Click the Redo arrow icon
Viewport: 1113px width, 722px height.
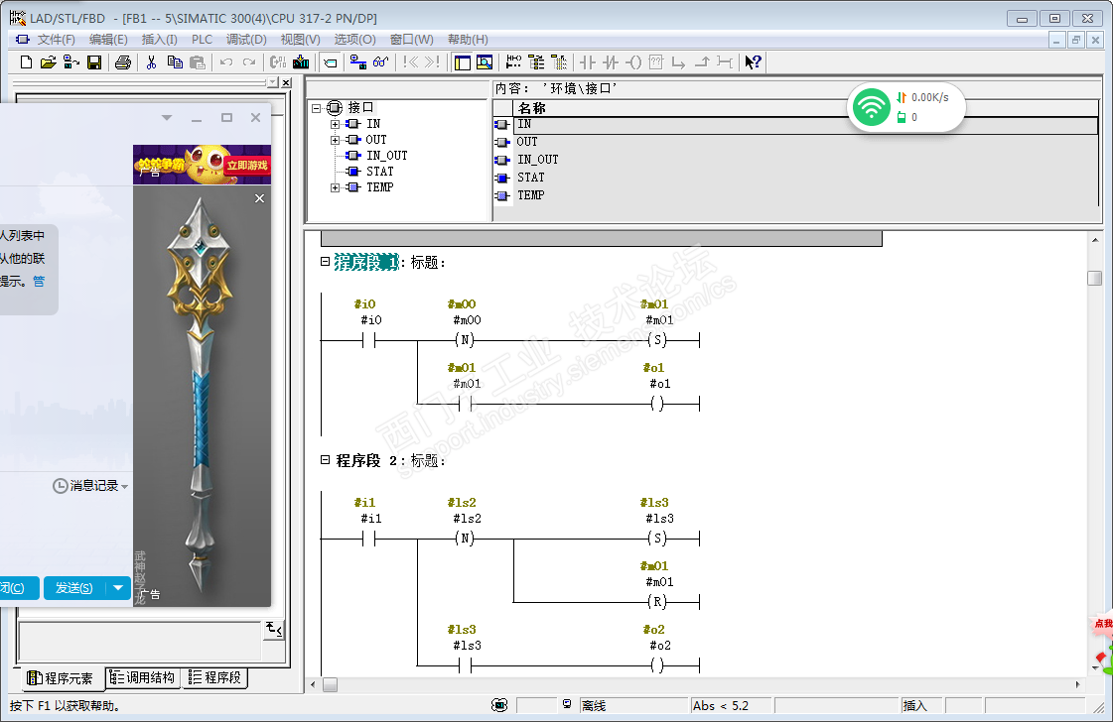249,62
